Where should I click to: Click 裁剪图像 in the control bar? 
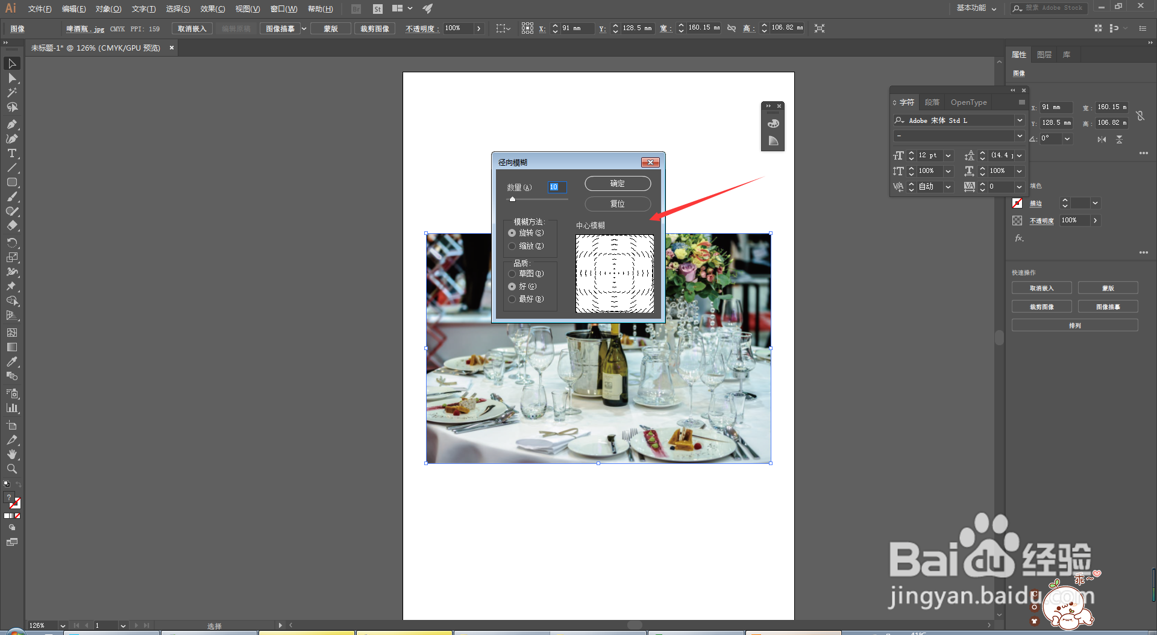coord(375,28)
